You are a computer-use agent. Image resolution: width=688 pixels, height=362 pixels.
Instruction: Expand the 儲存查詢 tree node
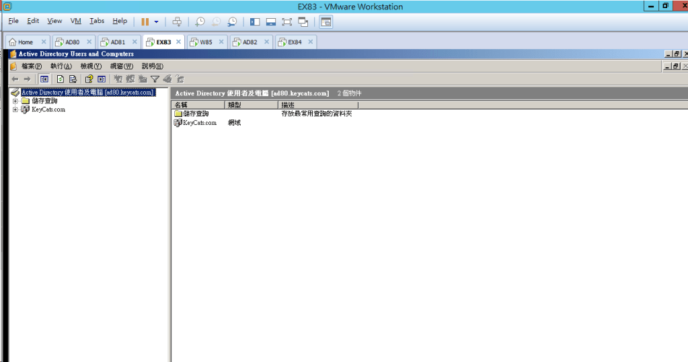tap(15, 101)
